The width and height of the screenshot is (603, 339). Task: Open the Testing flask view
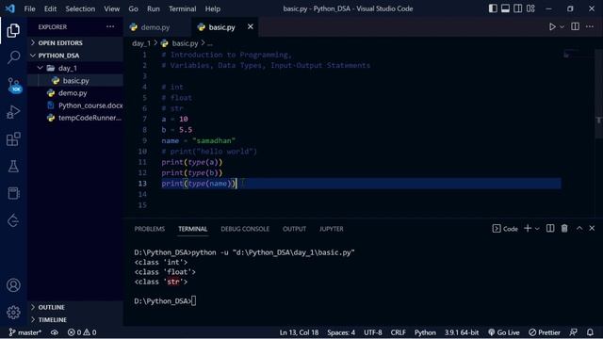tap(13, 166)
